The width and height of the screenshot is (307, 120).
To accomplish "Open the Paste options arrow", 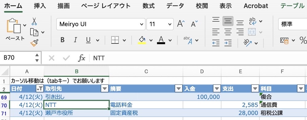I will pos(25,25).
